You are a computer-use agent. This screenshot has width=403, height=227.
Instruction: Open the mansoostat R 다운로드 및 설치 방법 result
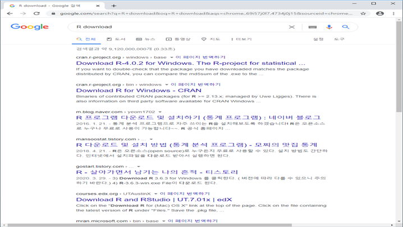tap(196, 145)
